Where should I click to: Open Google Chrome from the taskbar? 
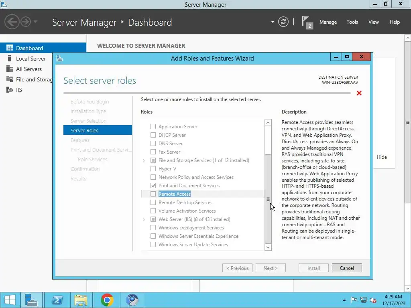pyautogui.click(x=107, y=300)
